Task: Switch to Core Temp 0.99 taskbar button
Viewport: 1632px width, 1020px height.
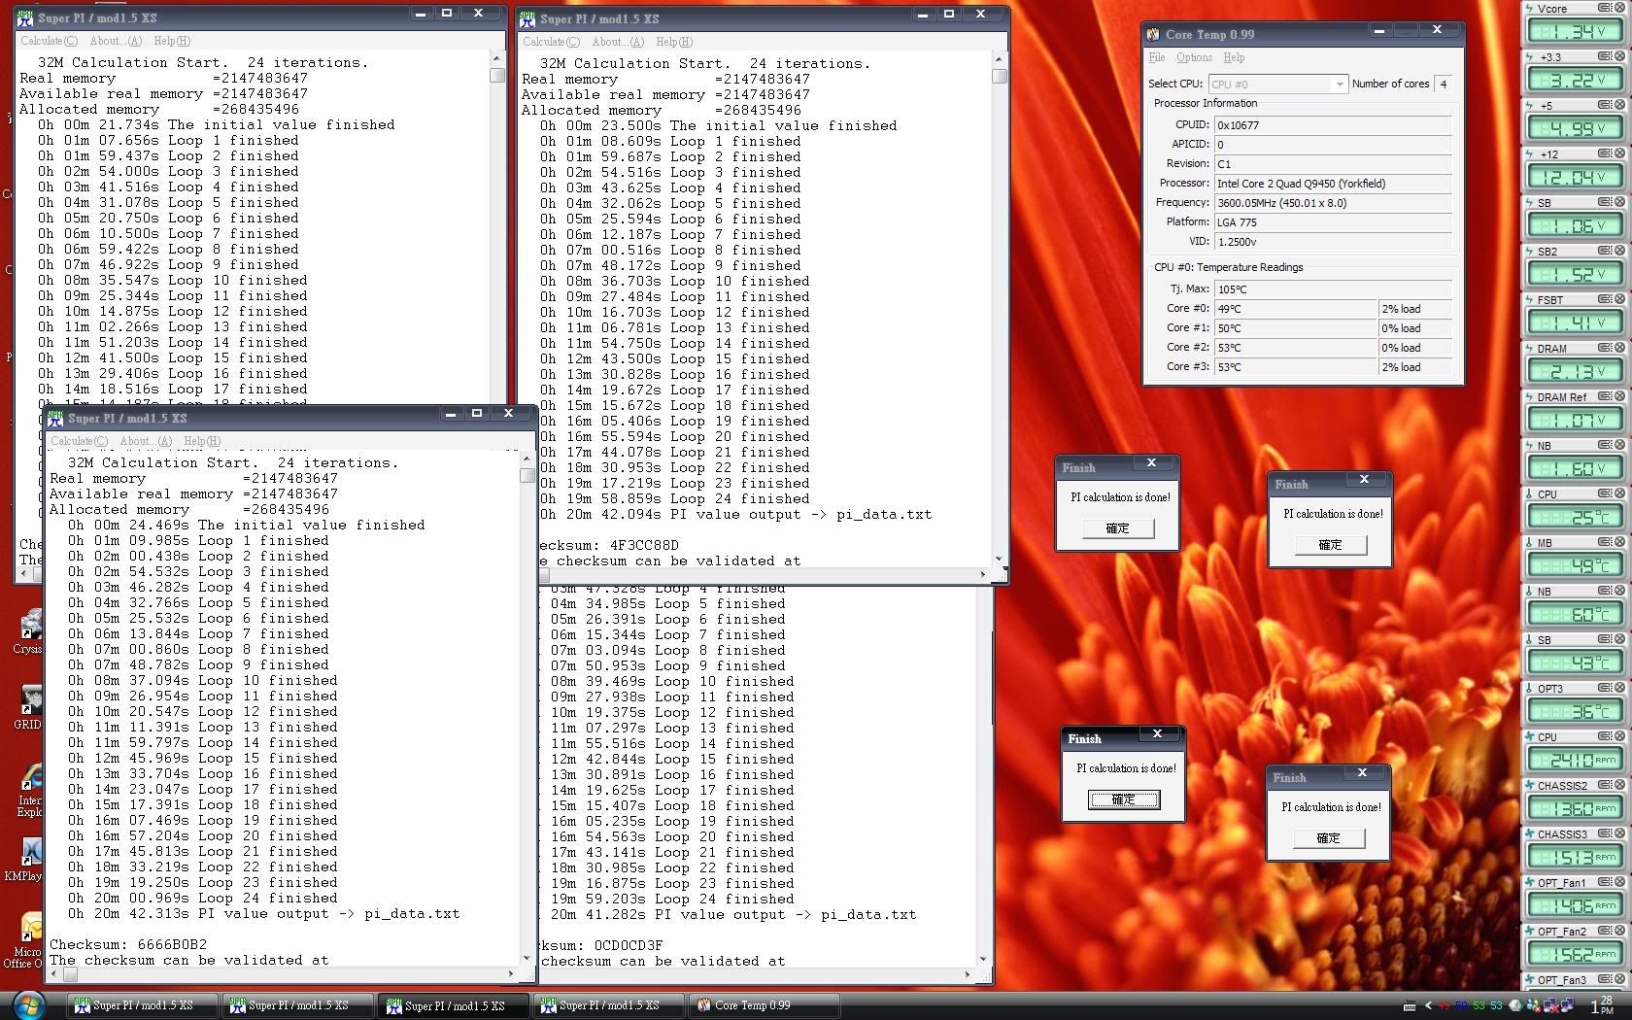Action: tap(764, 1005)
